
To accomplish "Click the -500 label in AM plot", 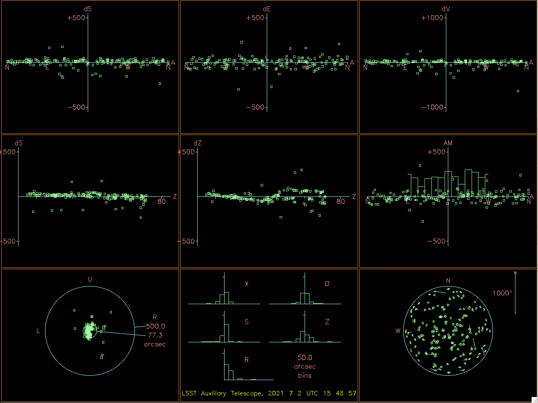I will click(436, 241).
